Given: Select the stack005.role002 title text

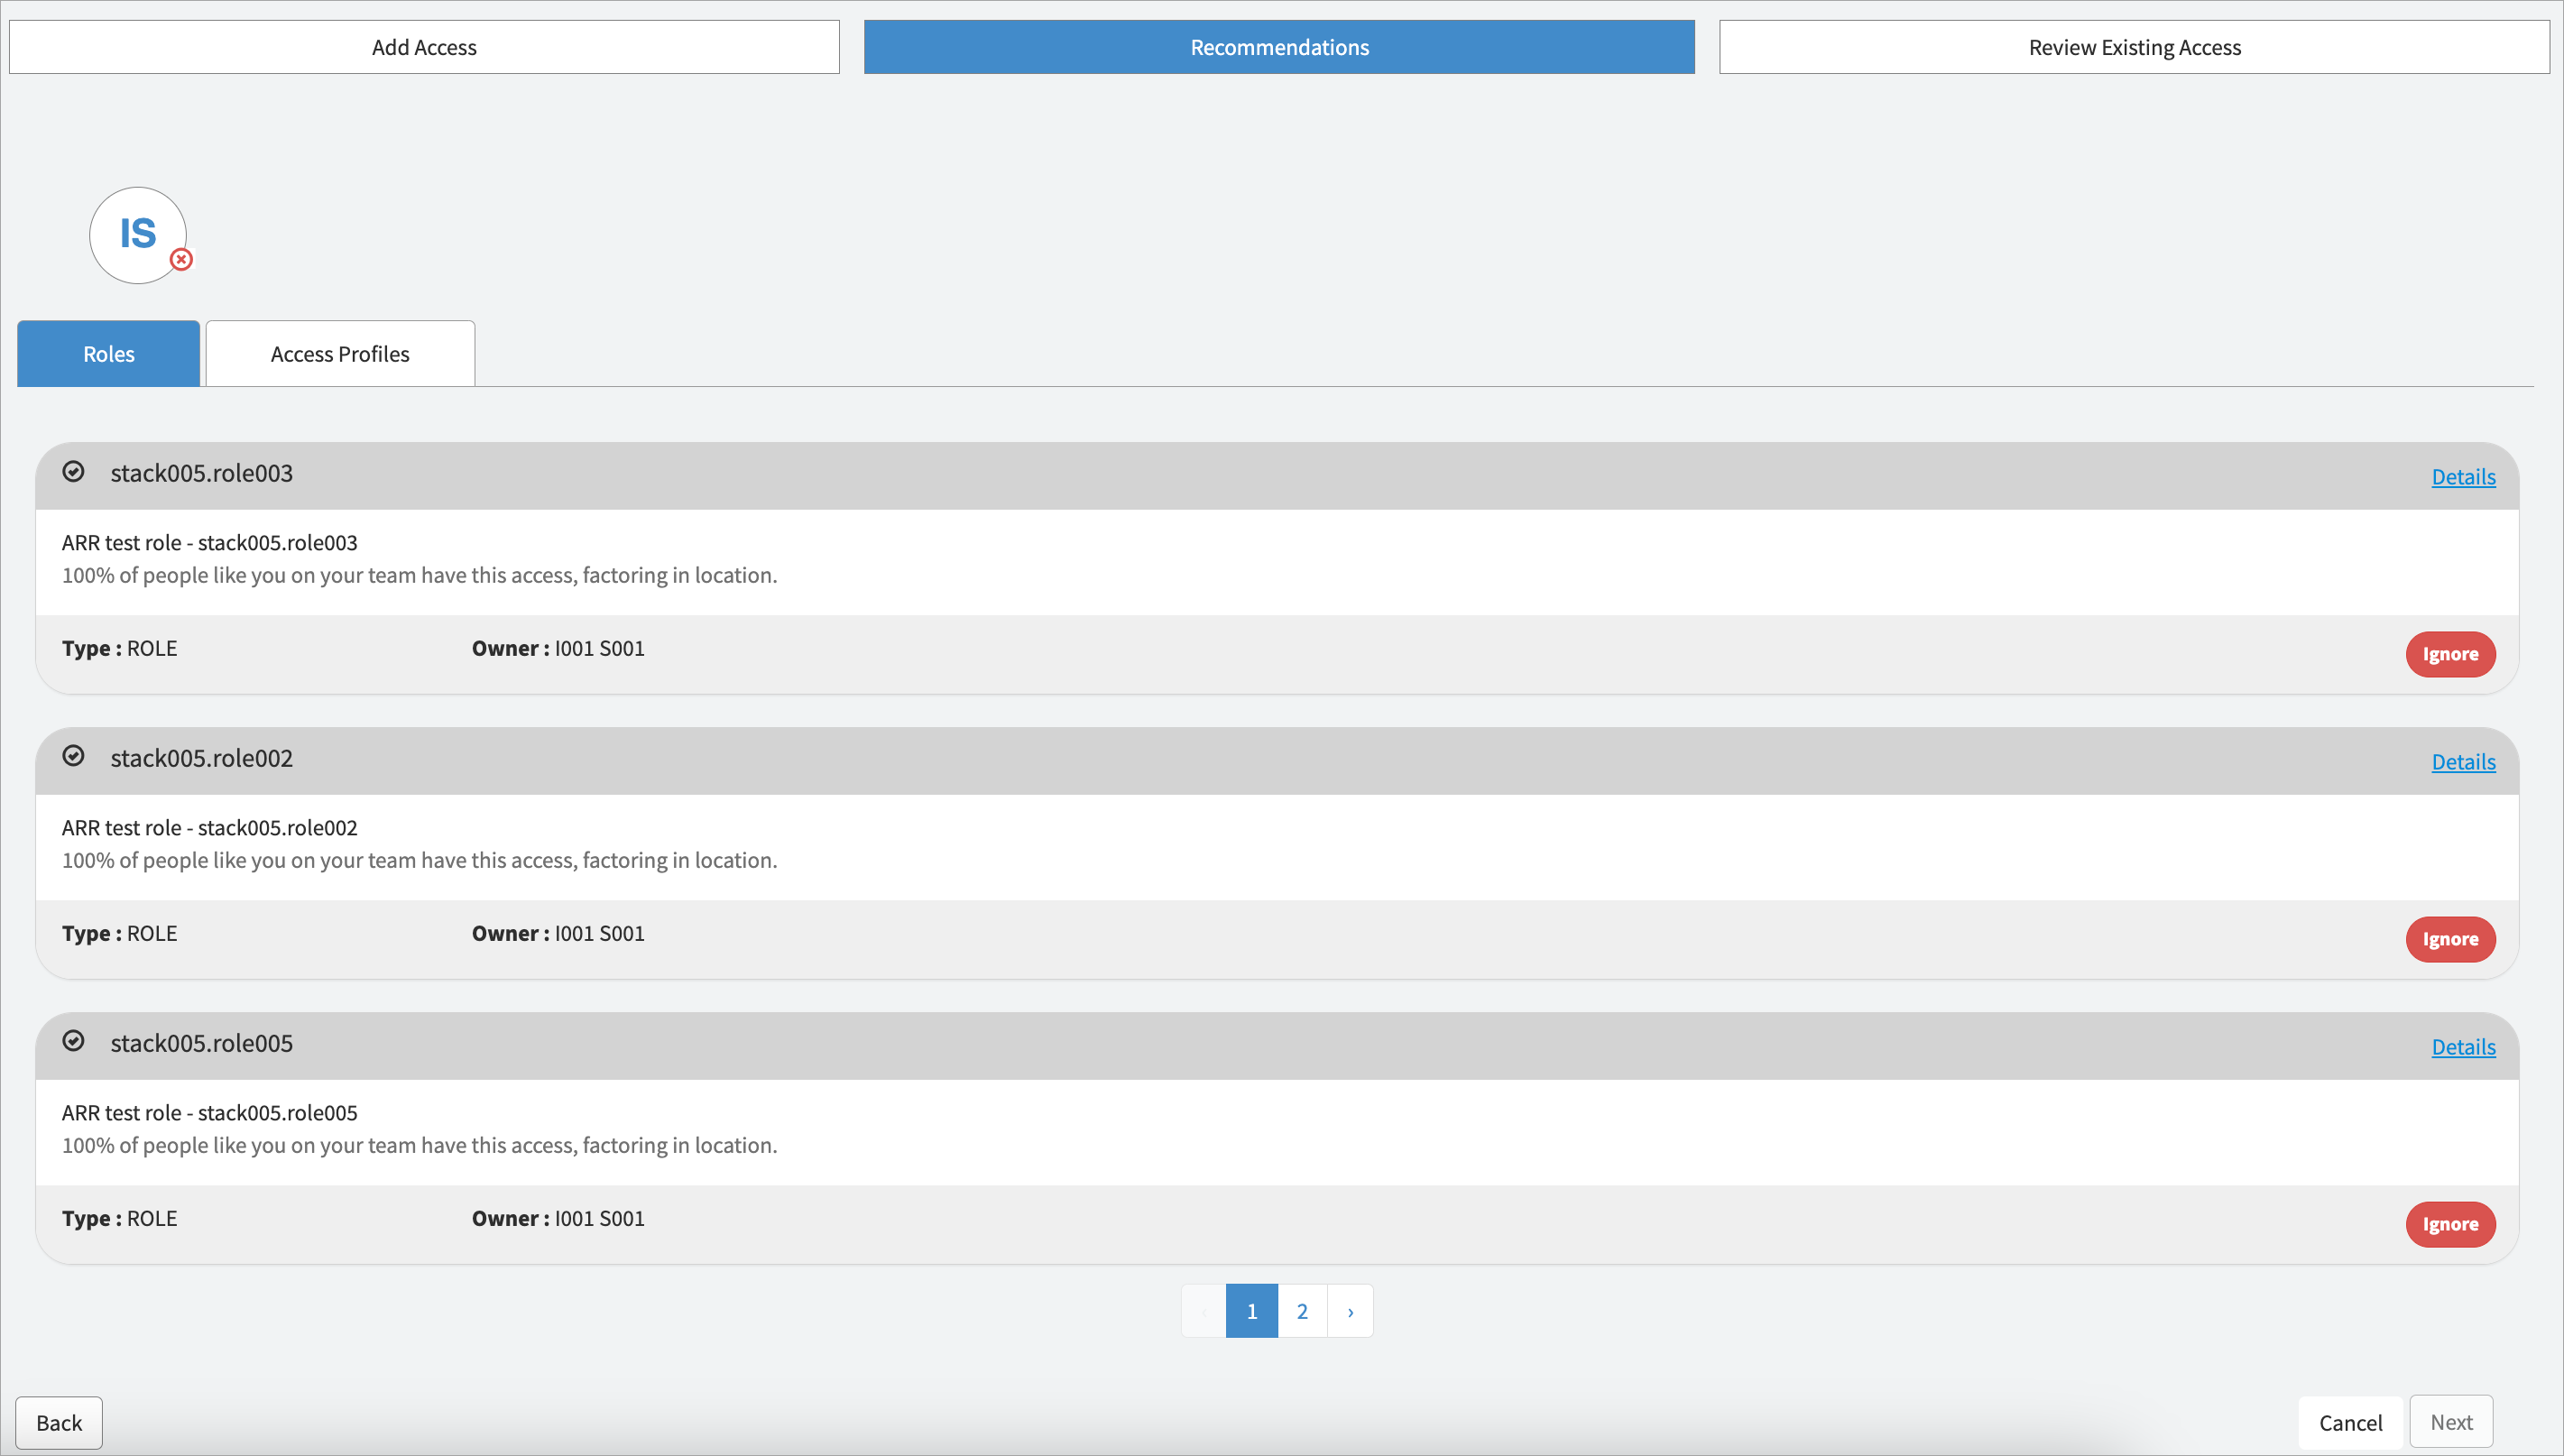Looking at the screenshot, I should point(201,758).
